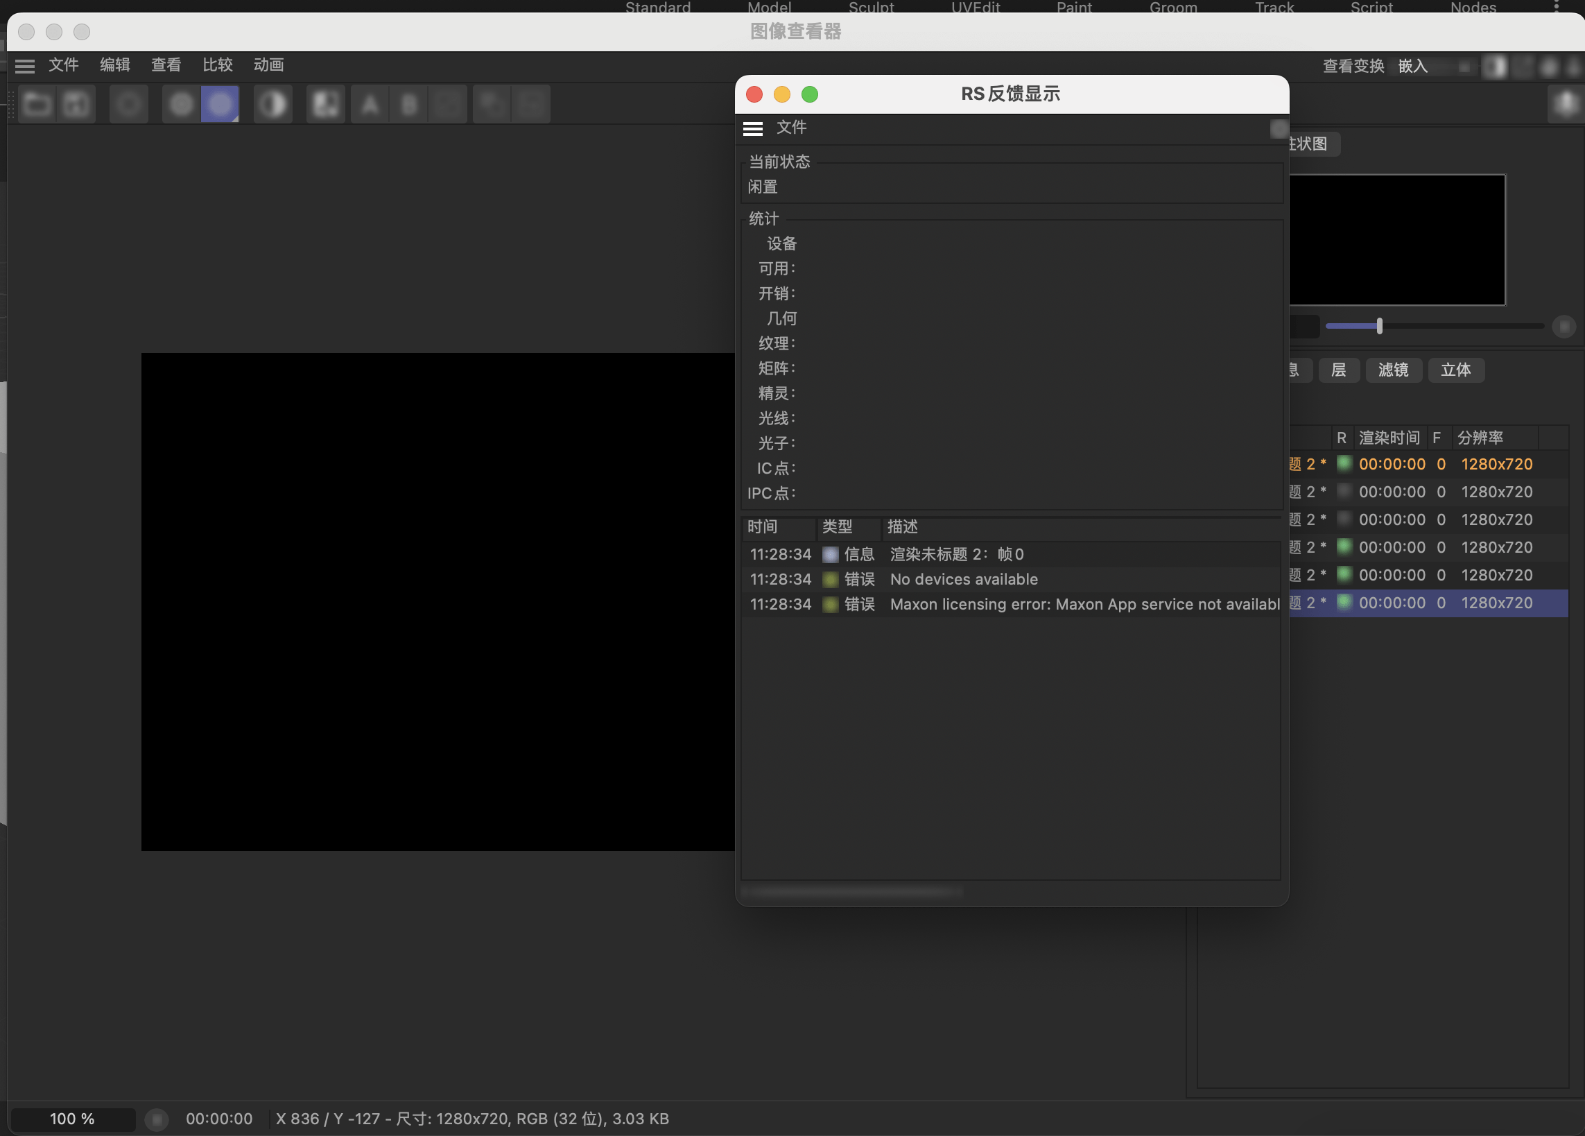
Task: Click 文件 in RS feedback window
Action: tap(791, 127)
